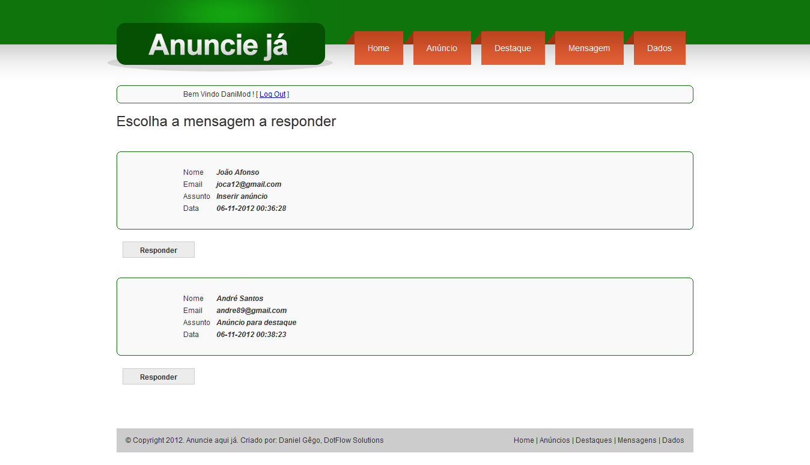Click the footer Home link
This screenshot has height=465, width=810.
[x=524, y=440]
